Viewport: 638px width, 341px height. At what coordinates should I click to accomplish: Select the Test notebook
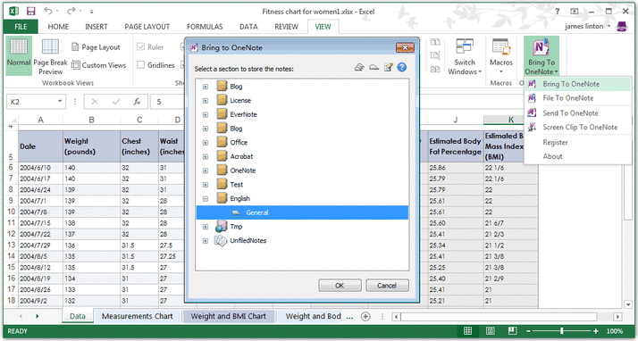[x=237, y=185]
